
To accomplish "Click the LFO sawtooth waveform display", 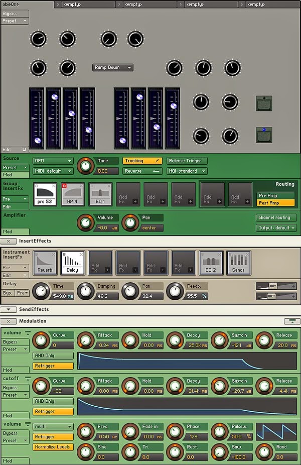I will tap(276, 431).
